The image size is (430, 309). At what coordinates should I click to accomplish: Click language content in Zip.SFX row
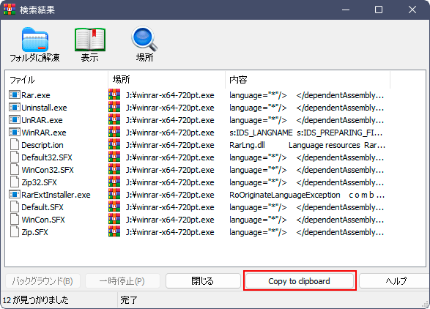click(307, 232)
